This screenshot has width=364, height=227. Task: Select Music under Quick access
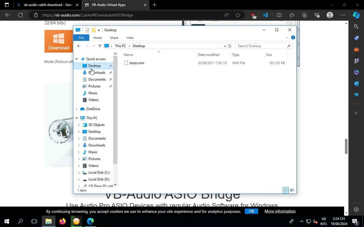(93, 93)
